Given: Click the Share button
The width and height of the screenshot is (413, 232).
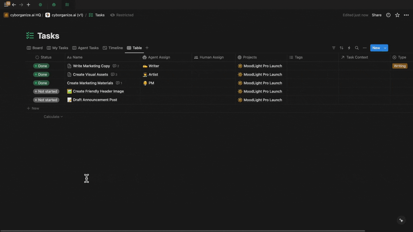Looking at the screenshot, I should 377,15.
